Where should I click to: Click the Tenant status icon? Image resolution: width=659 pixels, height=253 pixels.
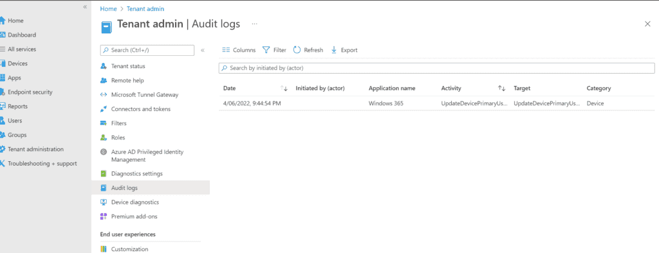(x=104, y=66)
